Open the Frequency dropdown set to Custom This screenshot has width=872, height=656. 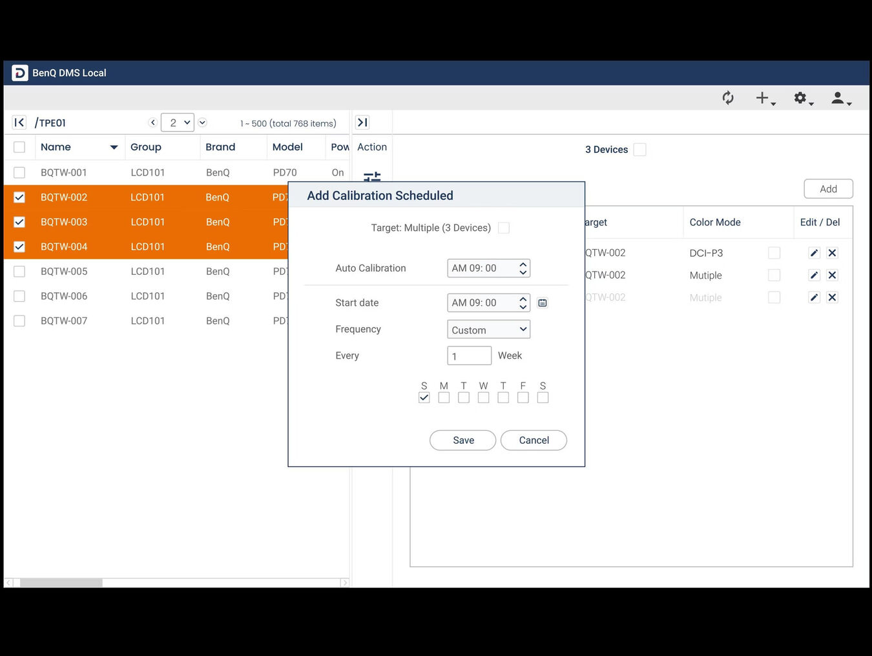488,330
